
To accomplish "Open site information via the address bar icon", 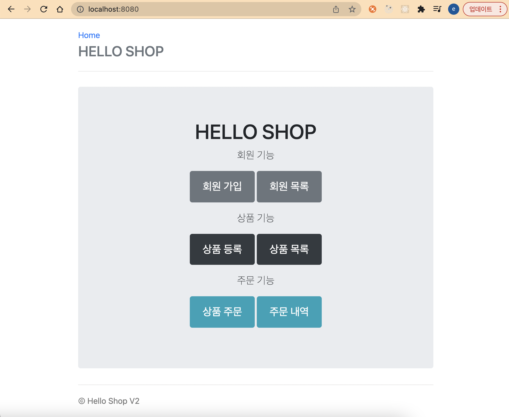I will [x=80, y=9].
